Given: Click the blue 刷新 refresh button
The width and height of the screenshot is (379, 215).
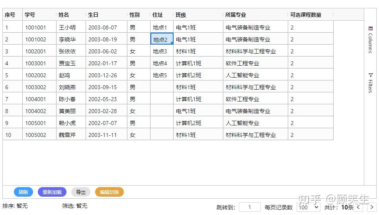Looking at the screenshot, I should [x=23, y=192].
